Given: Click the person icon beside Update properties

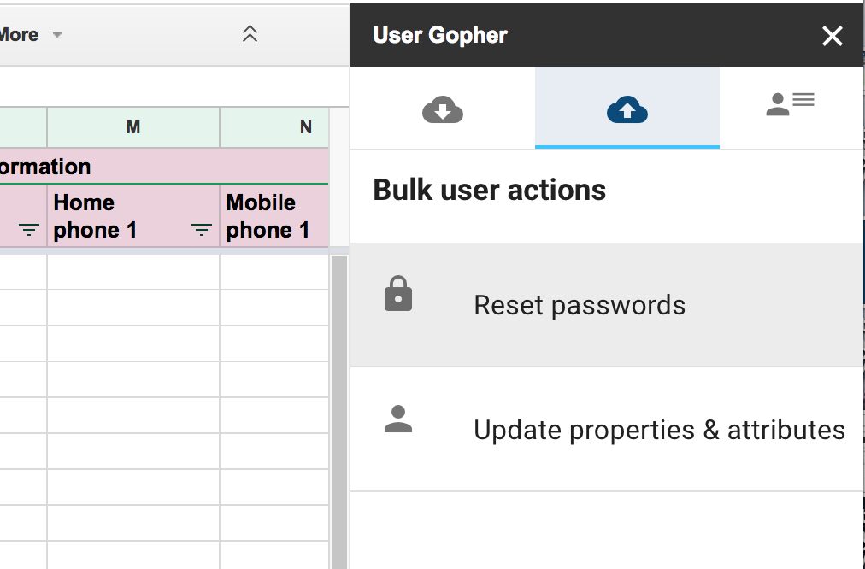Looking at the screenshot, I should [x=398, y=419].
